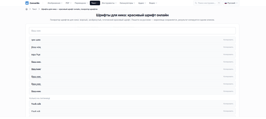Screen dimensions: 266x119
Task: Open the Калькуляторы dropdown
Action: tap(127, 3)
